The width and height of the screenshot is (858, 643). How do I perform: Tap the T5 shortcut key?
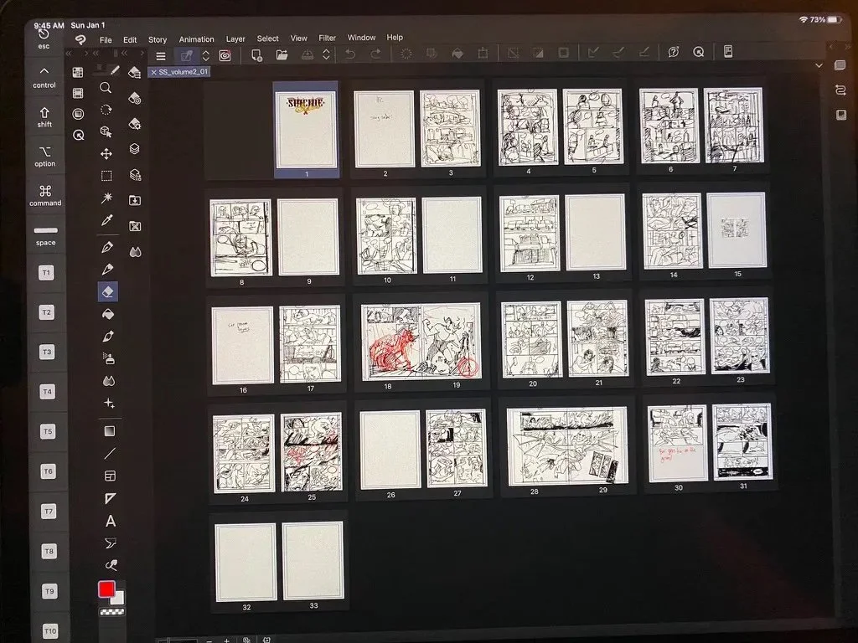(48, 431)
